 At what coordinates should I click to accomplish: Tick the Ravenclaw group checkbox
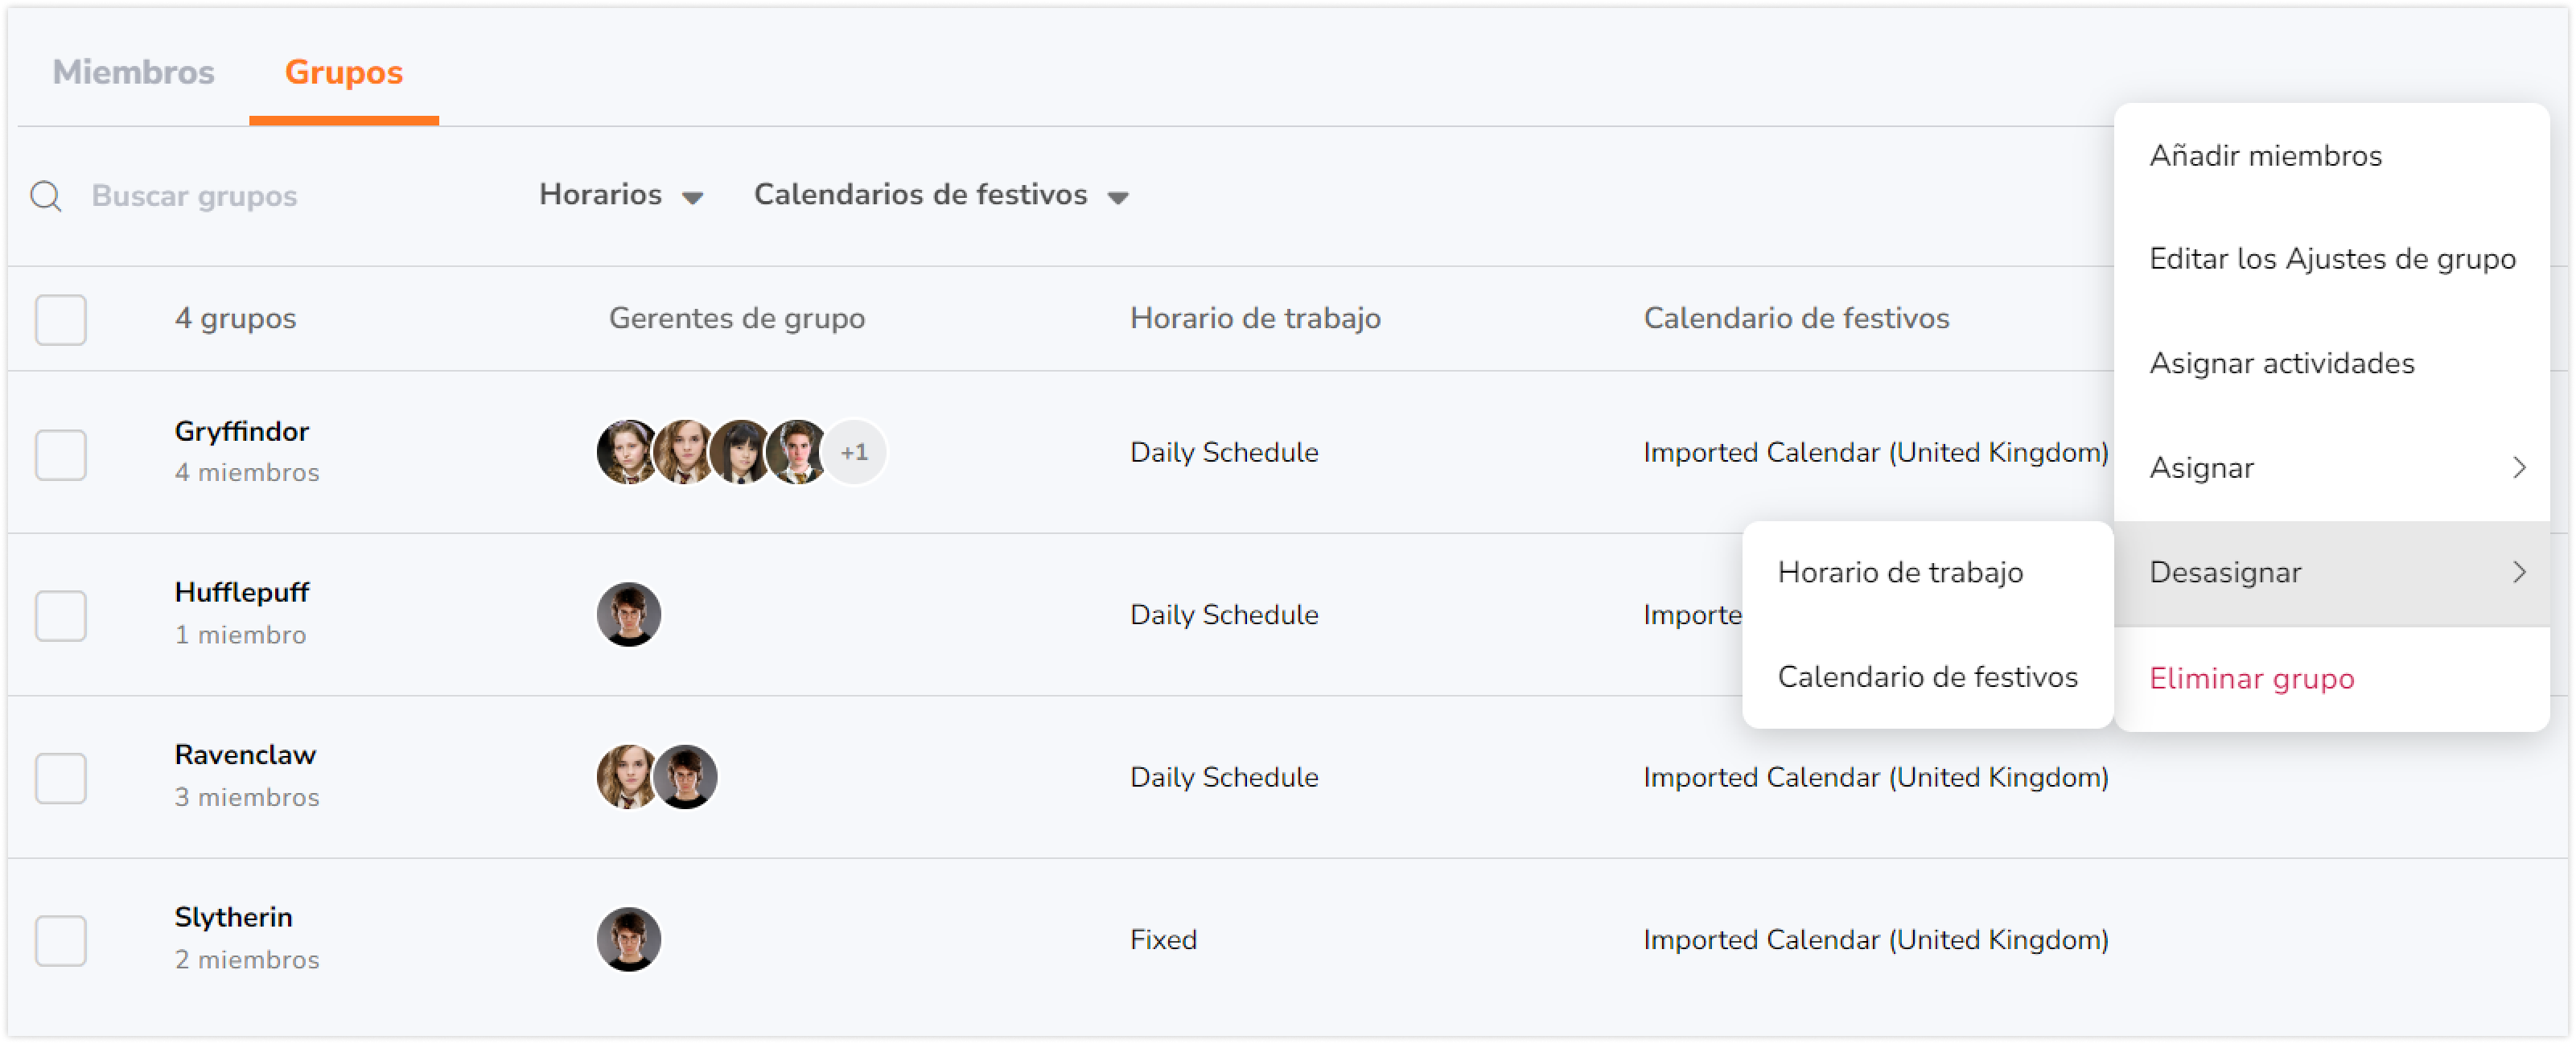point(61,777)
